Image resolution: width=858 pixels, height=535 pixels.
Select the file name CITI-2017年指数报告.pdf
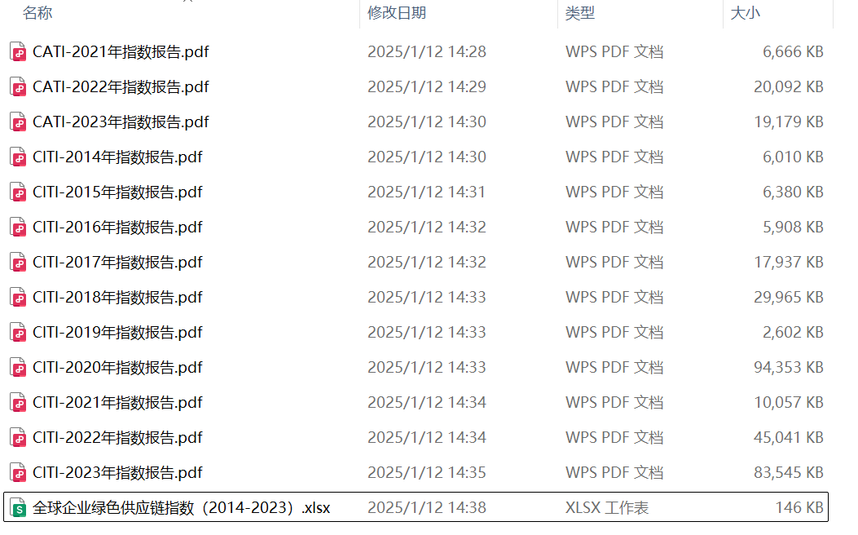[117, 263]
